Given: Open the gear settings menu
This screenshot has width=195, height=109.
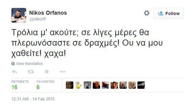Looking at the screenshot, I should (x=147, y=13).
